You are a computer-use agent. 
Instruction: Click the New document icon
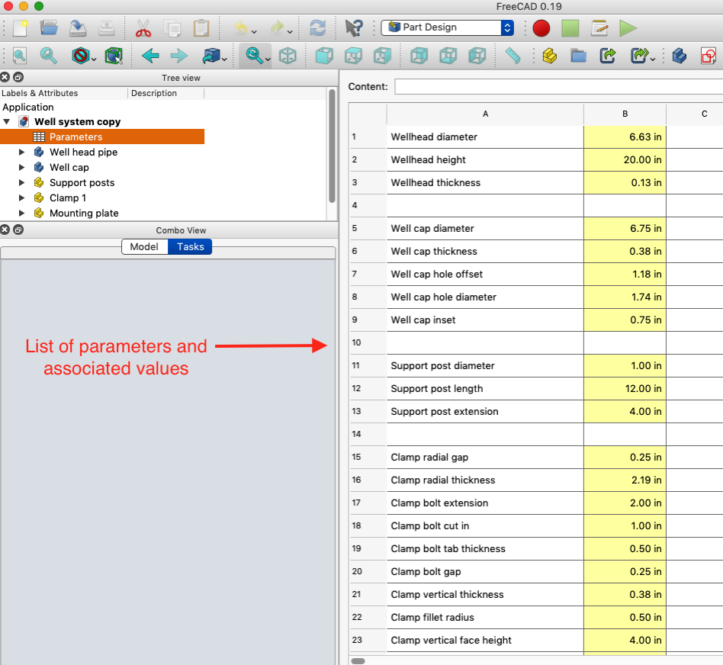coord(21,28)
